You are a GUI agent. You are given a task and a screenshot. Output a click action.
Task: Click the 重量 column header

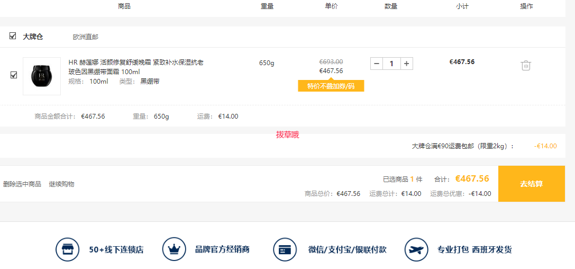(x=267, y=6)
